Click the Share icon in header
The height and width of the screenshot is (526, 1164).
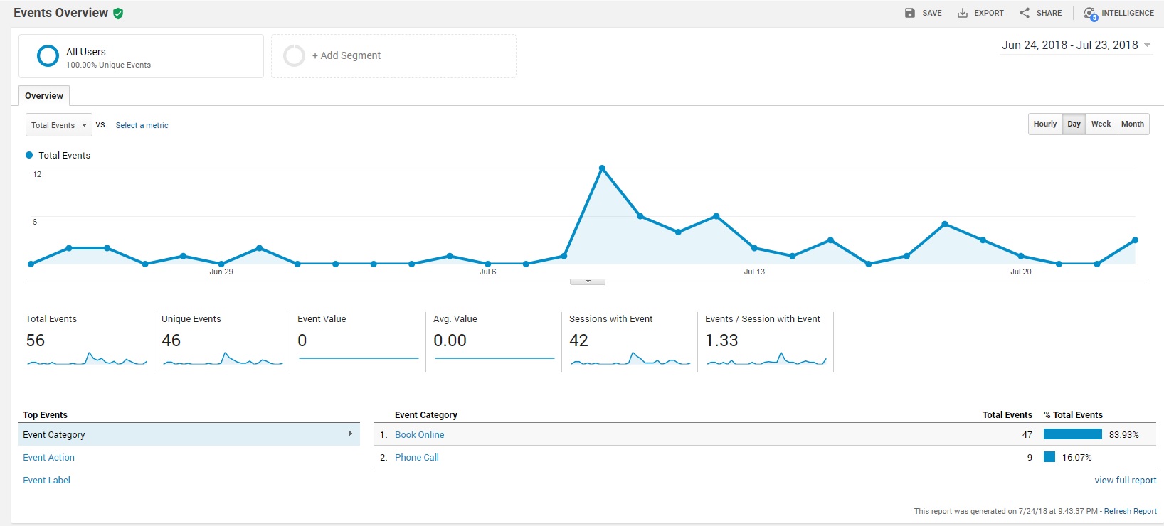point(1025,13)
